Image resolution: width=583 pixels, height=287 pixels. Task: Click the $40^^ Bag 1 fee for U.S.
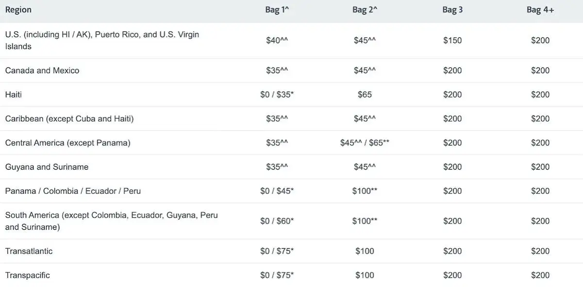click(277, 40)
